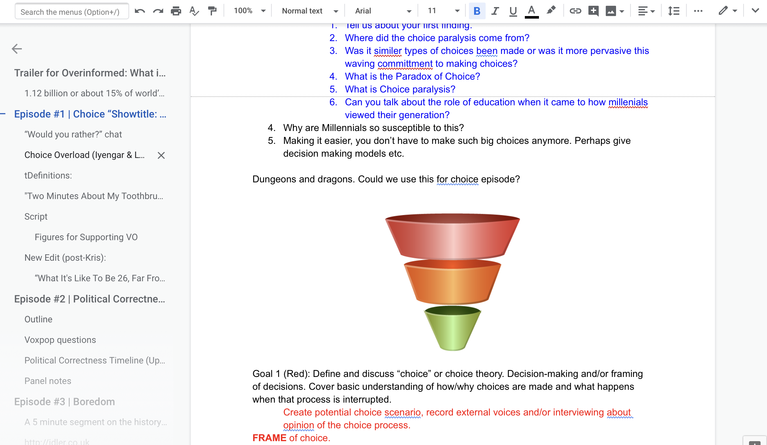767x445 pixels.
Task: Select the funnel diagram image
Action: click(x=452, y=282)
